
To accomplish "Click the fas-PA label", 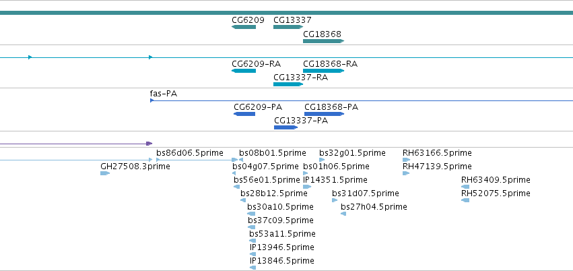I will (164, 94).
